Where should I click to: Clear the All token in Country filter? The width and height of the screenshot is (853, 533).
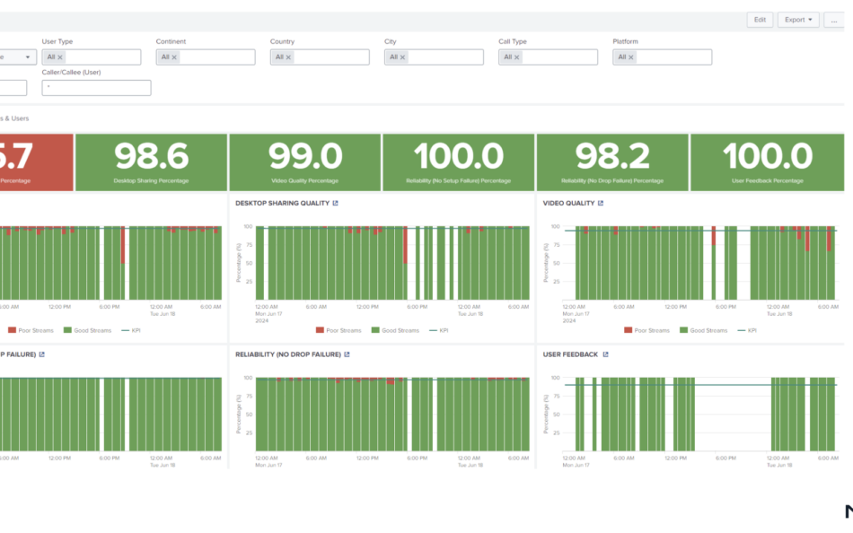(288, 57)
